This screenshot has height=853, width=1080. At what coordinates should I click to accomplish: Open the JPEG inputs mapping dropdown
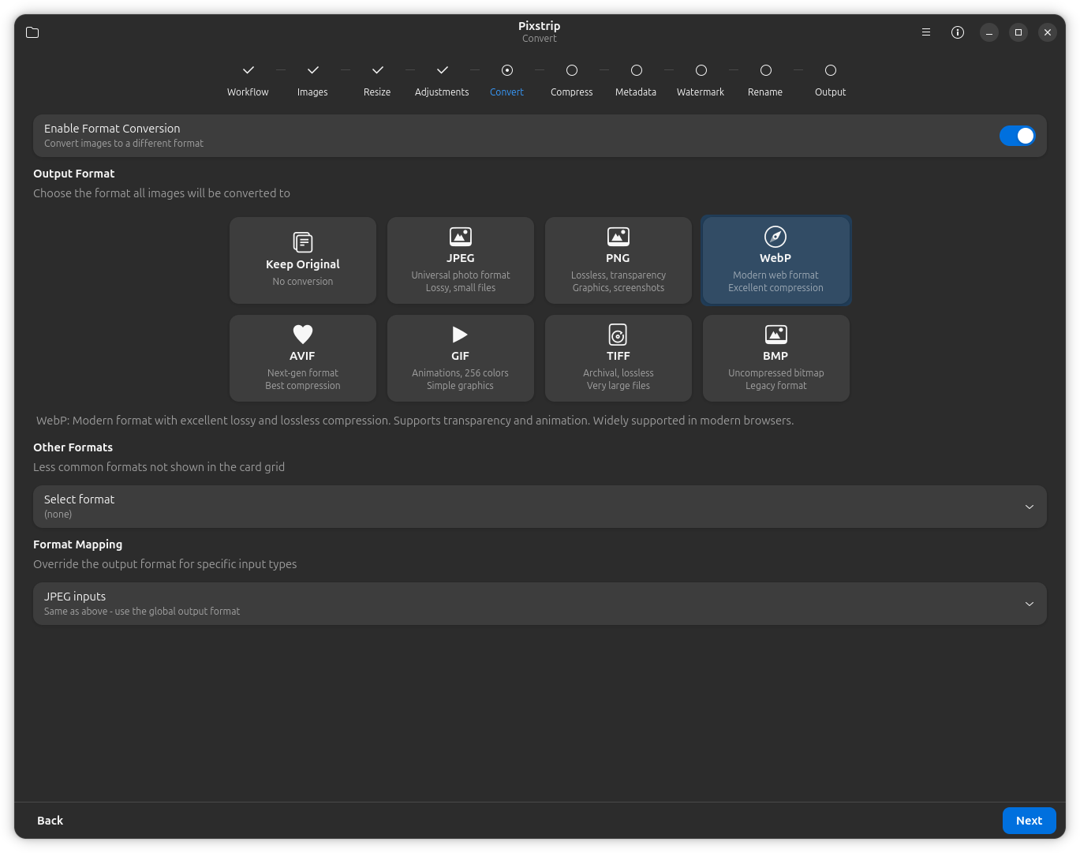coord(540,604)
